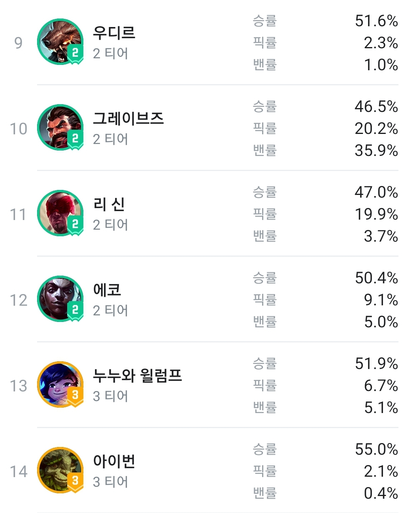417x513 pixels.
Task: Open the 에코 champion name
Action: [107, 290]
